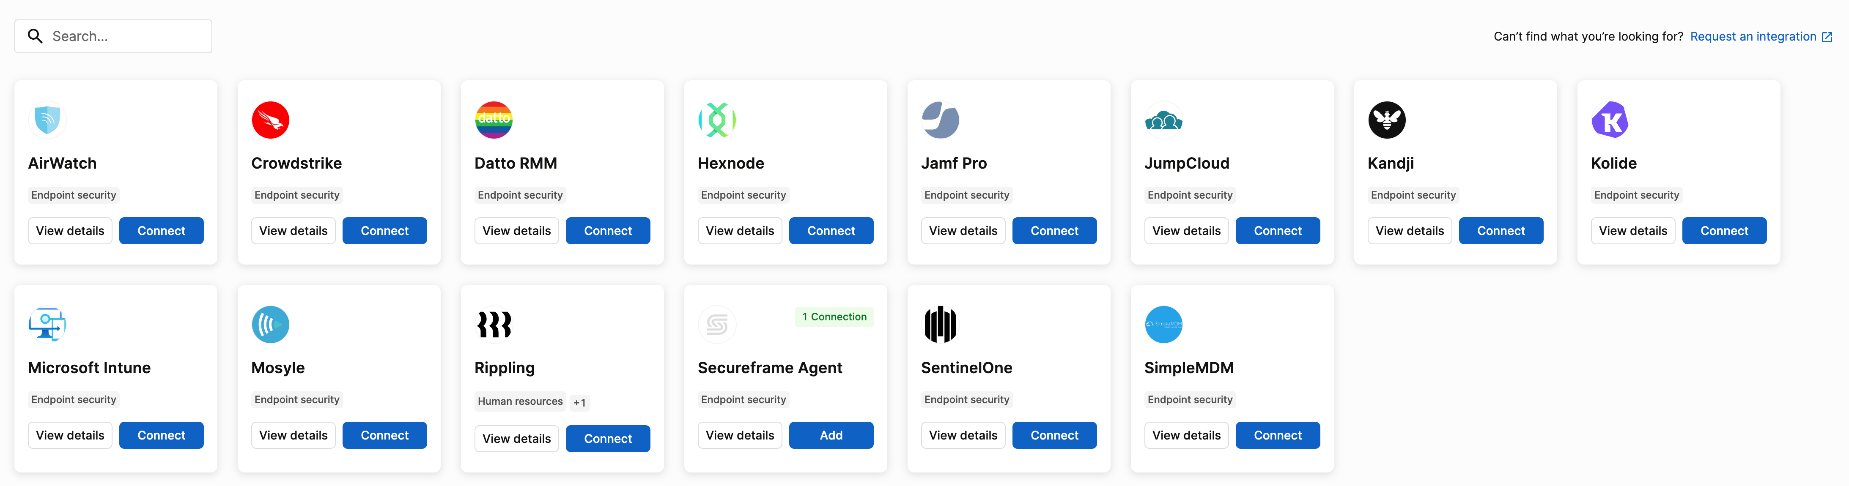View details for AirWatch
Image resolution: width=1849 pixels, height=486 pixels.
click(70, 231)
